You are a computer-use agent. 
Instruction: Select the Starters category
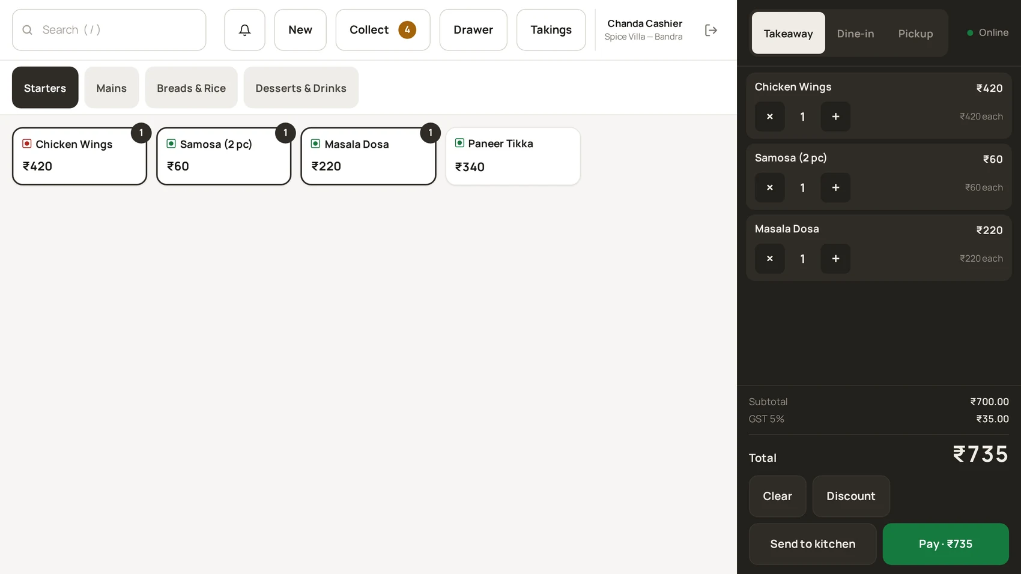45,88
